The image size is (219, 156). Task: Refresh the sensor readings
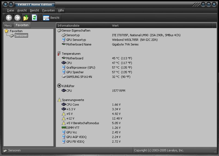point(34,18)
